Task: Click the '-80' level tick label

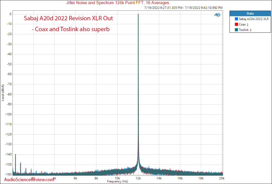Action: tap(9, 94)
